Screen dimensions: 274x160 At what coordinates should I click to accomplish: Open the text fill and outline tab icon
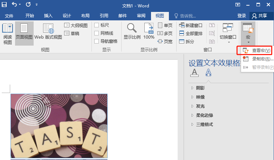click(x=194, y=73)
